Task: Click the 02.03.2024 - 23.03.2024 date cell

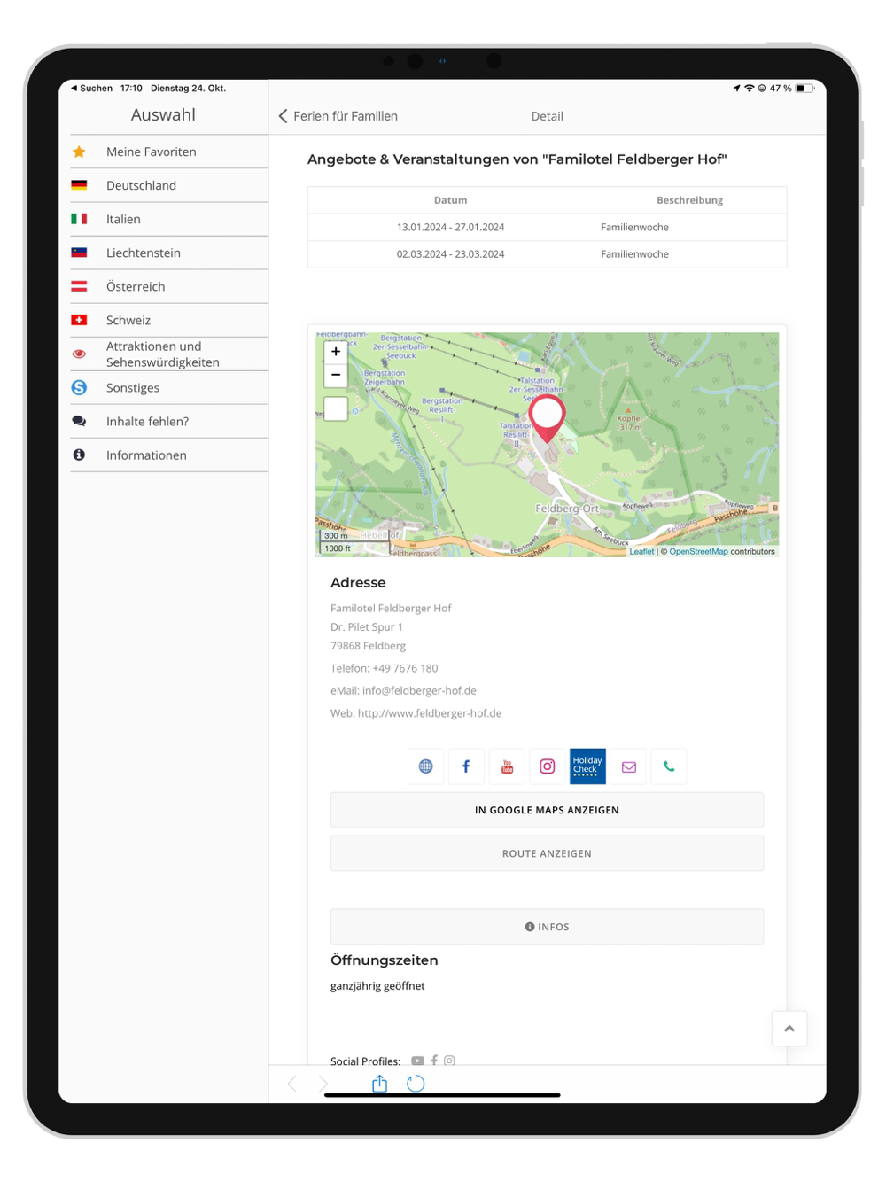Action: (x=450, y=254)
